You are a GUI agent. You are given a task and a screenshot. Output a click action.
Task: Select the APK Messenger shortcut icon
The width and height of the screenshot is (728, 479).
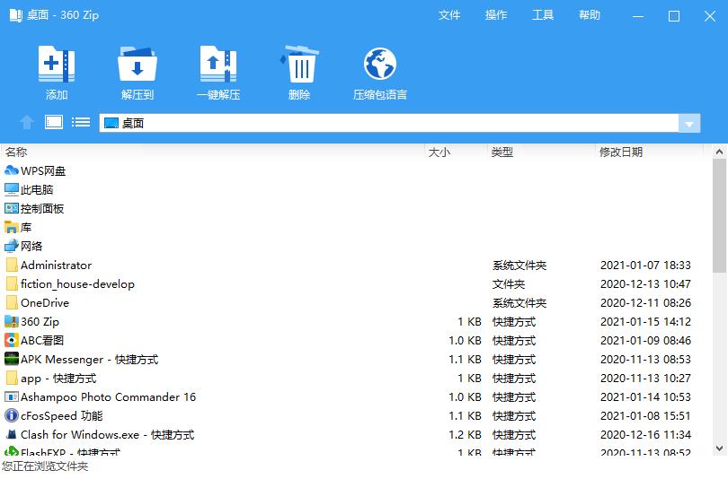(x=11, y=359)
